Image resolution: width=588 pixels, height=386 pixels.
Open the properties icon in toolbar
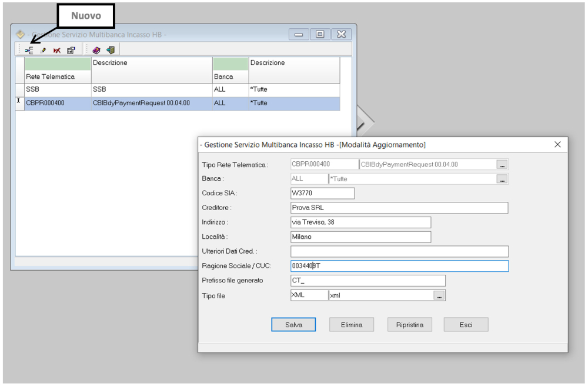click(x=71, y=51)
